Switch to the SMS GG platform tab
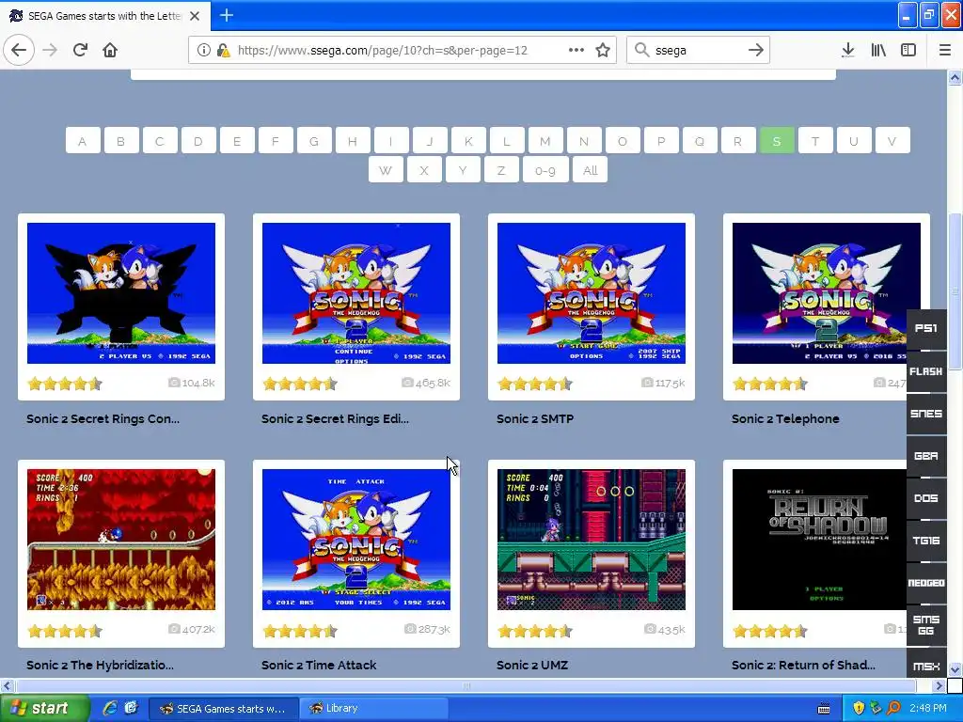Image resolution: width=963 pixels, height=722 pixels. click(926, 625)
